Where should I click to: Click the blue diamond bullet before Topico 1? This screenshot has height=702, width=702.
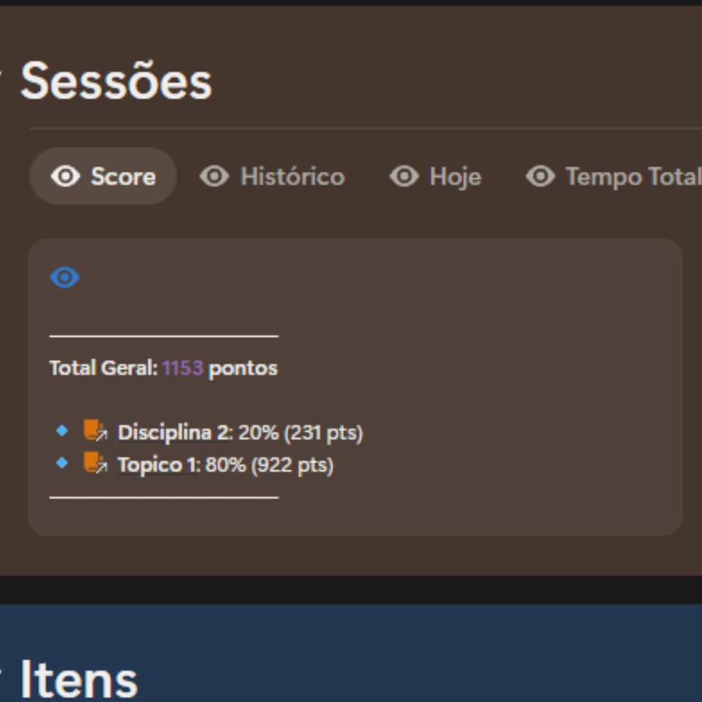[x=62, y=463]
